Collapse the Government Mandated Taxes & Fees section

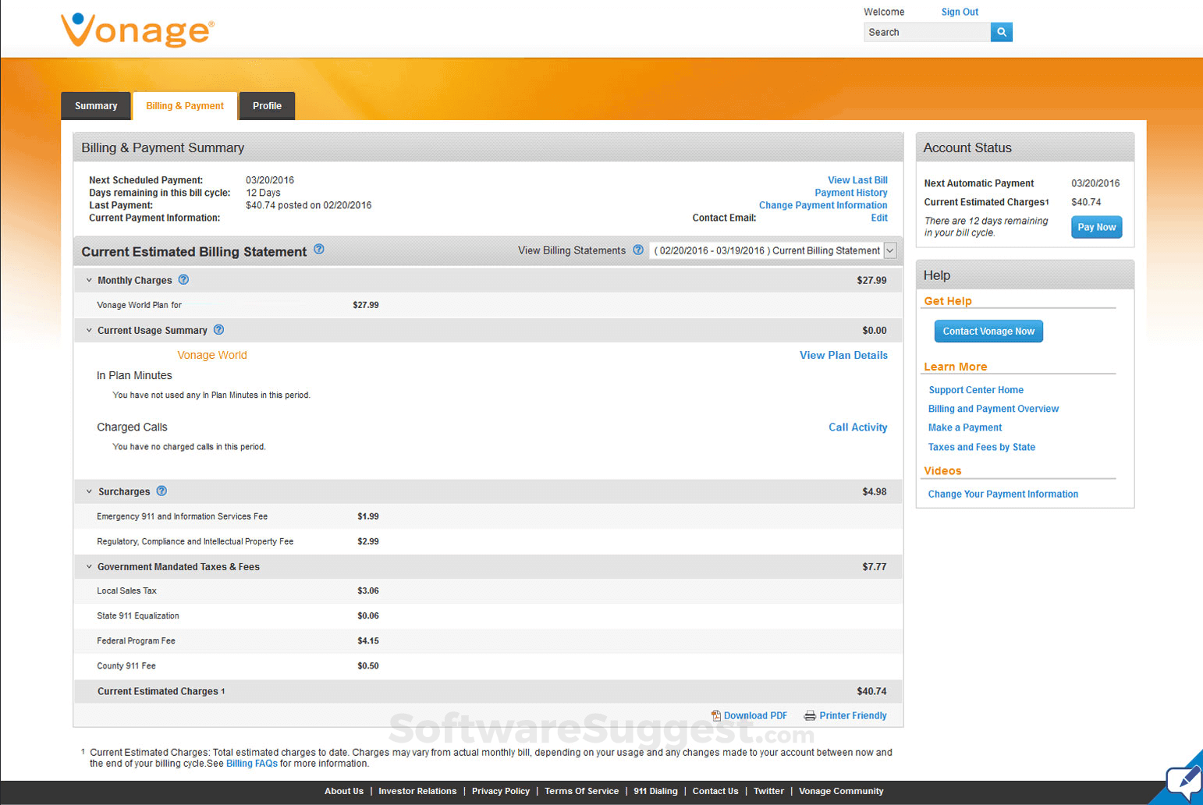[88, 566]
